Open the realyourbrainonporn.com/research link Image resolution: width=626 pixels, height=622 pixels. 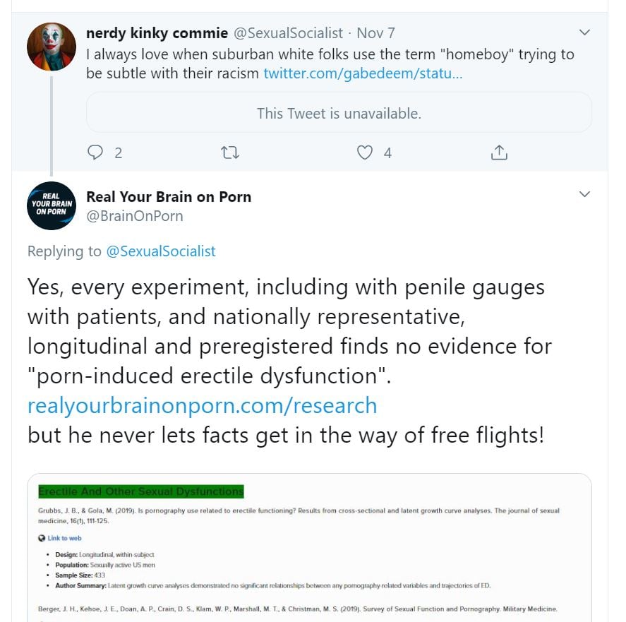pos(202,405)
